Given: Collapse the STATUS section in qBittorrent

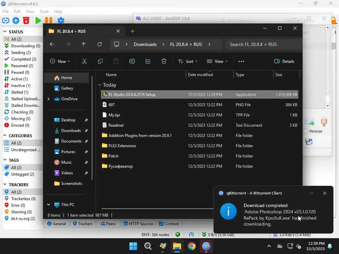Looking at the screenshot, I should pyautogui.click(x=5, y=32).
